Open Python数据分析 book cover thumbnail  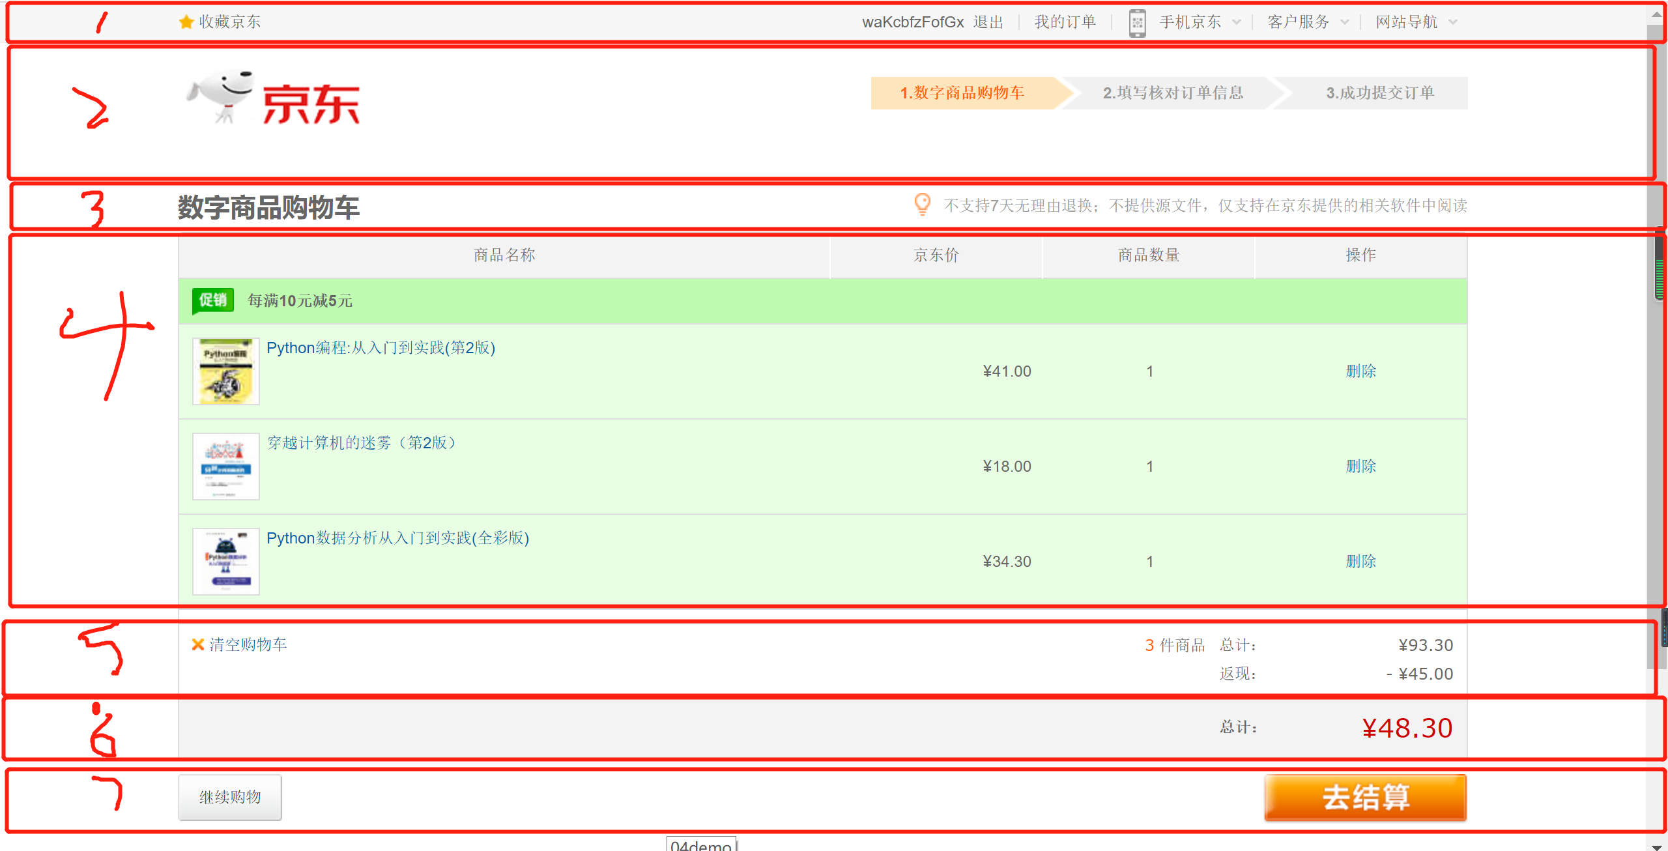[x=226, y=562]
